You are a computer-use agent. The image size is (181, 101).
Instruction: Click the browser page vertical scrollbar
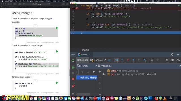[x=69, y=73]
